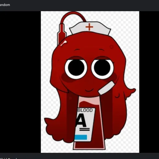Click the double underline below the 'A'
Screen dimensions: 159x159
pos(84,129)
